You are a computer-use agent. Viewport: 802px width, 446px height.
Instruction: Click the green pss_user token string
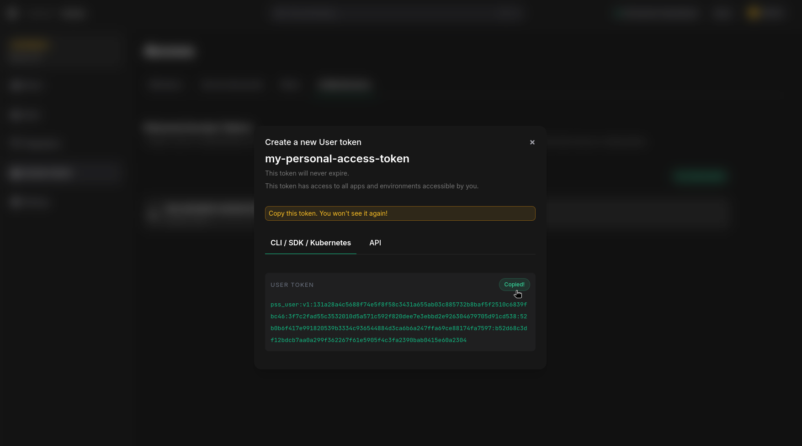click(x=398, y=322)
